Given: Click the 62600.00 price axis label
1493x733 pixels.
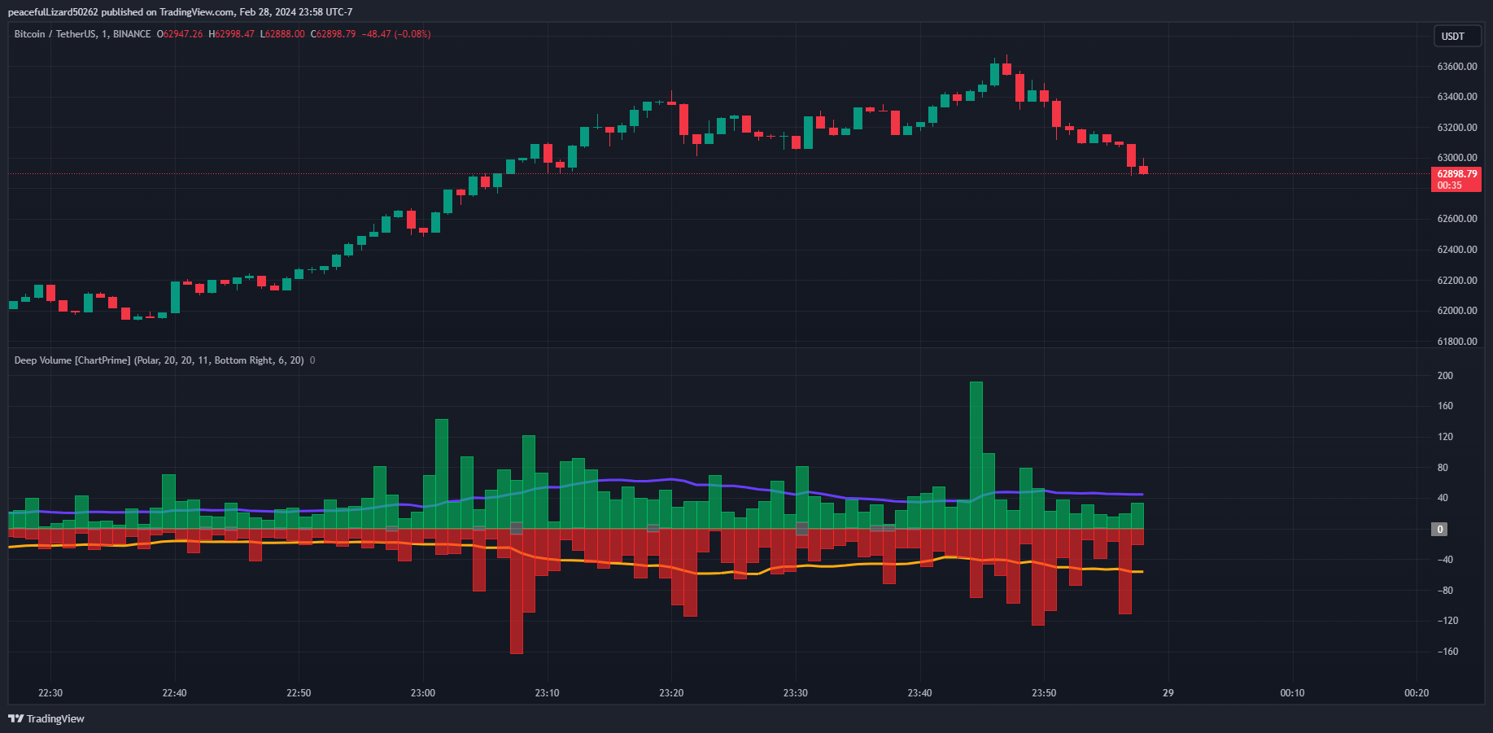Looking at the screenshot, I should point(1457,219).
